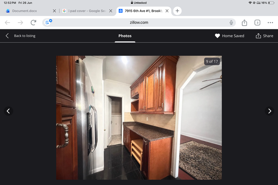The image size is (278, 185).
Task: Click the zillow.com address bar
Action: pos(139,22)
